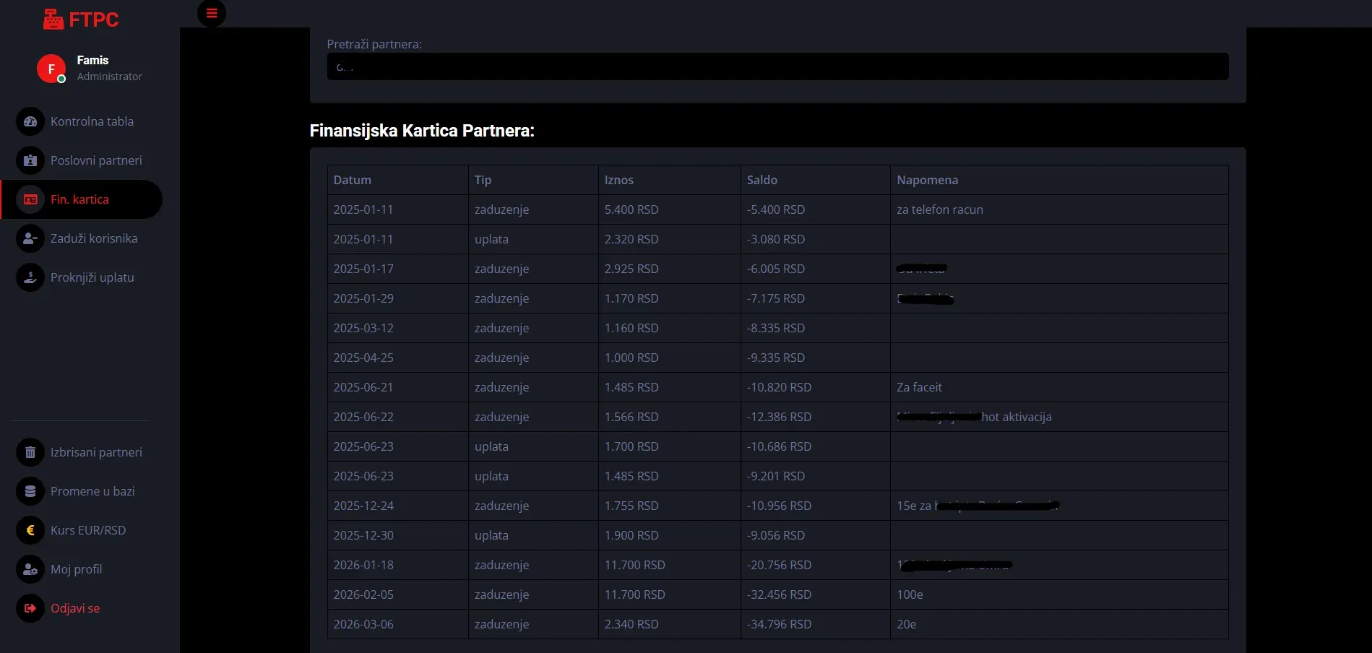Screen dimensions: 1372x653
Task: Click amount 1.700 RSD
Action: [631, 446]
